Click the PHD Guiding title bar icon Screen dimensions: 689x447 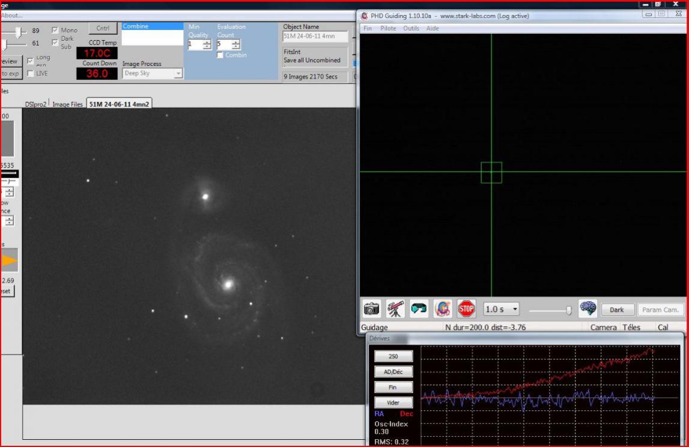coord(365,16)
